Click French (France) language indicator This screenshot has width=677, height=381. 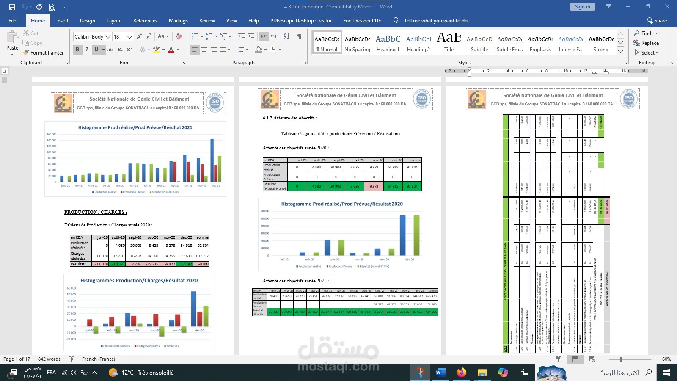coord(99,359)
